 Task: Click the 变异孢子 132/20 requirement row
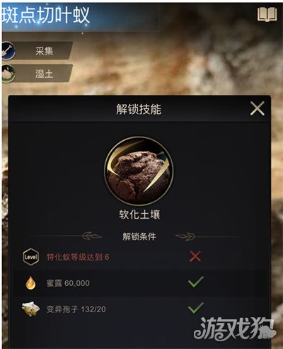click(x=139, y=309)
